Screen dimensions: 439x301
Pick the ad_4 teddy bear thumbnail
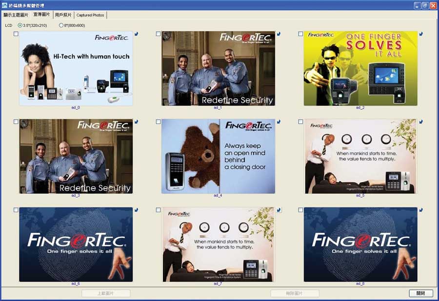[218, 156]
